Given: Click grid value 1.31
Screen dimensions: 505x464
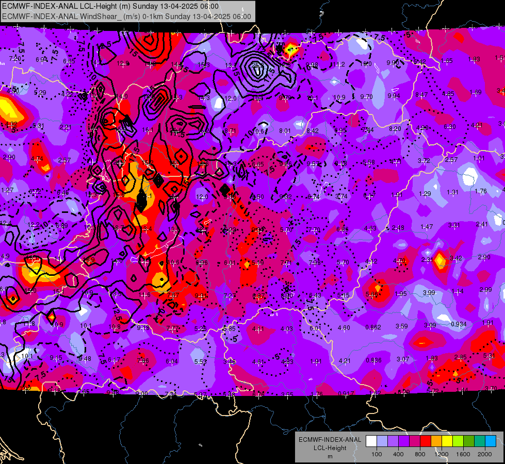Looking at the screenshot, I should 452,192.
